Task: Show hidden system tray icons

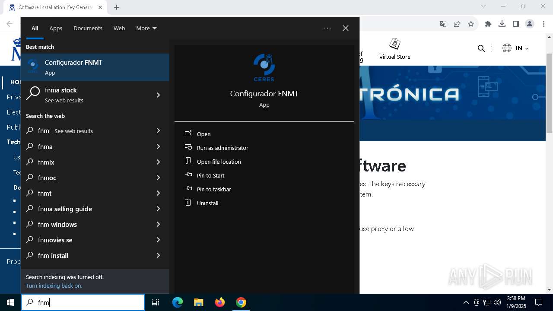Action: coord(466,302)
